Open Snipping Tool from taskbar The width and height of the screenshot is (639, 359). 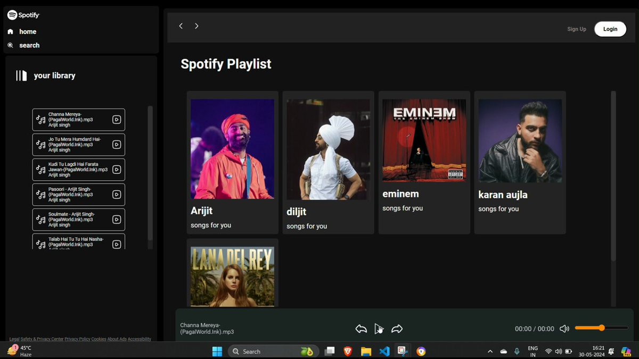click(403, 351)
